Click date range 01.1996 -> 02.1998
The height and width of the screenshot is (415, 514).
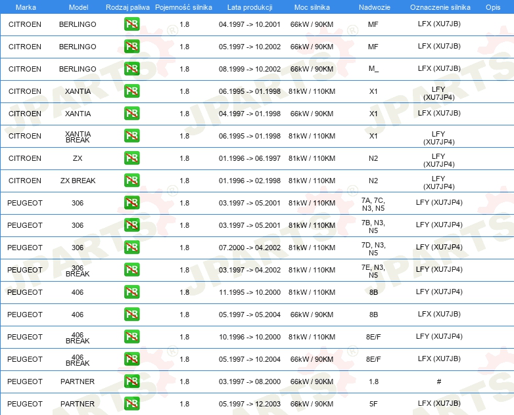250,181
